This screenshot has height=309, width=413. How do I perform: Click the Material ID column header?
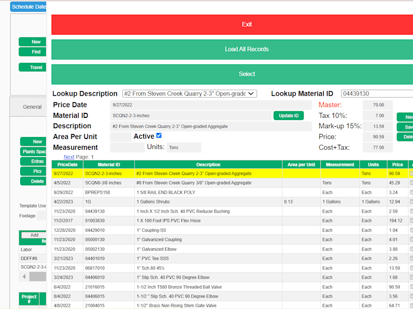(109, 164)
